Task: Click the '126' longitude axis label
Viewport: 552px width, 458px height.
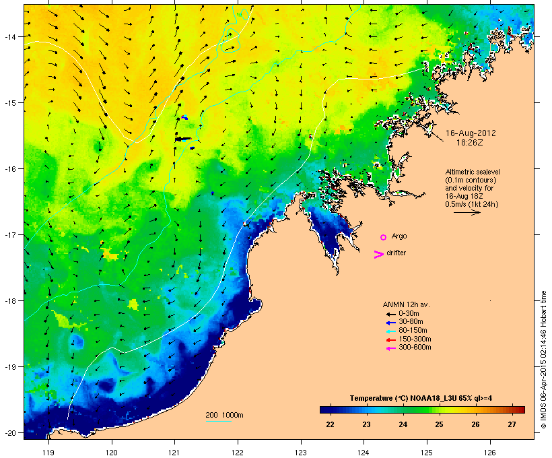Action: pyautogui.click(x=489, y=453)
